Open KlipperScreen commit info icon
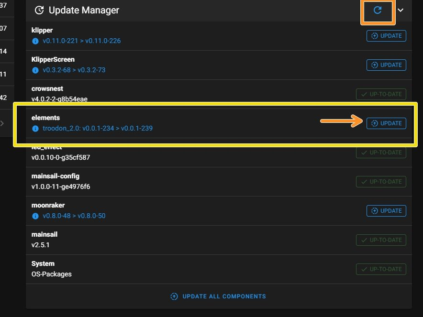The width and height of the screenshot is (423, 317). 35,70
